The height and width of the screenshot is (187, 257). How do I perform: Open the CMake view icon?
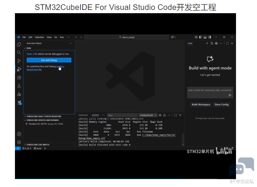coord(19,94)
